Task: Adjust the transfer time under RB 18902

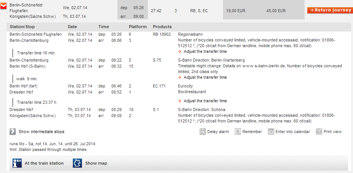Action: click(x=205, y=51)
